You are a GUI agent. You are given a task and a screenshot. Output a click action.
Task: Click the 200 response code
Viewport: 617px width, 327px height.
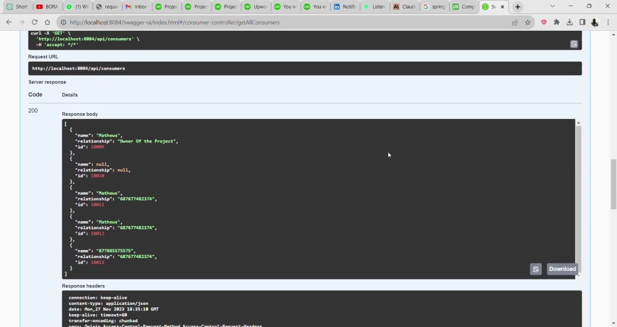(33, 111)
